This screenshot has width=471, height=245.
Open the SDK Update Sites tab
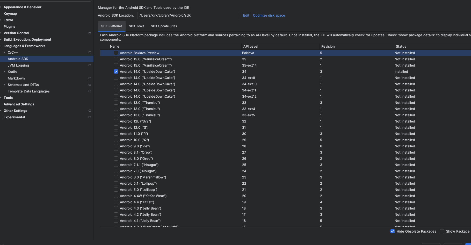[164, 26]
